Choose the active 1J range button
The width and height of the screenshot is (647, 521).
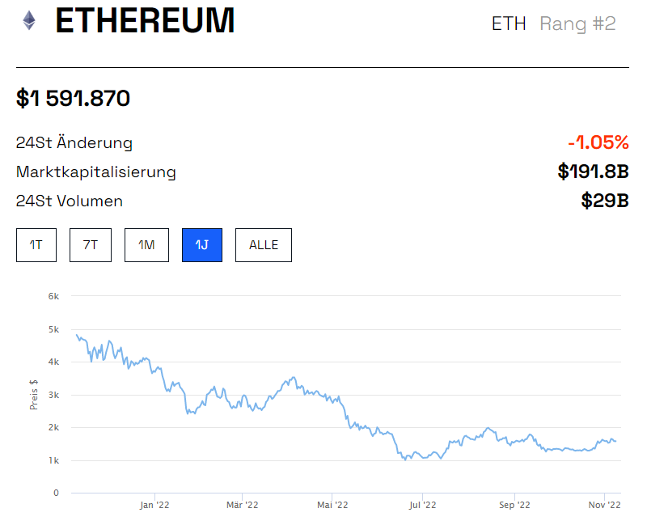click(x=201, y=245)
